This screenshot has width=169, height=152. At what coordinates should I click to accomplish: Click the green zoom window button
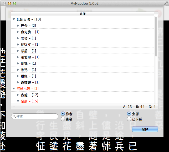point(15,3)
